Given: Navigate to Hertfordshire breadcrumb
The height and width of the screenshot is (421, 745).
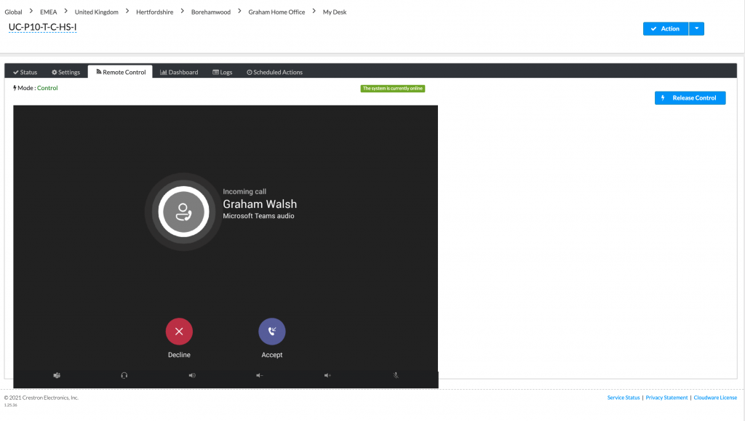Looking at the screenshot, I should click(155, 12).
